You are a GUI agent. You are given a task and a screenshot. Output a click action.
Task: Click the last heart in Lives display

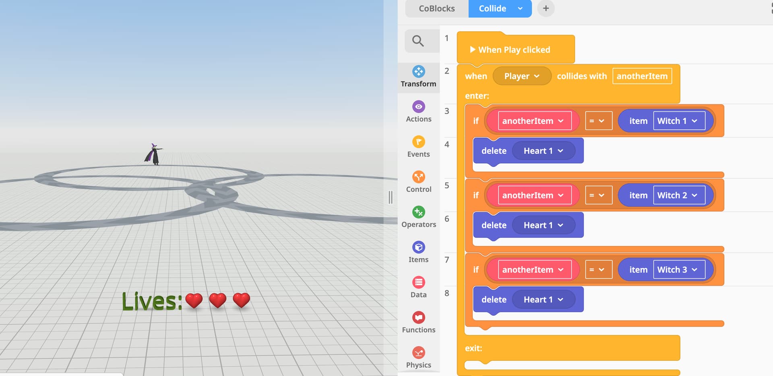[242, 300]
